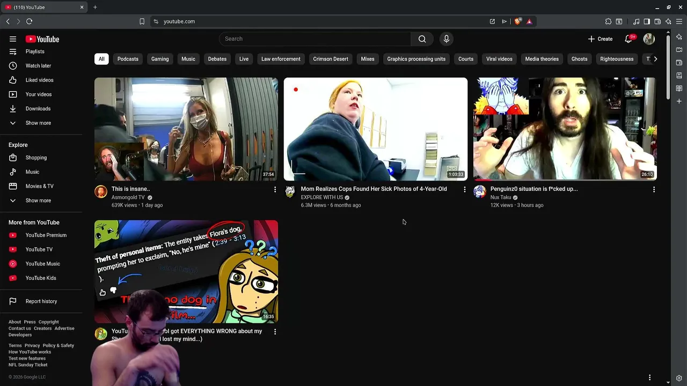The image size is (687, 386).
Task: Open options menu for the Flora's dog video
Action: 275,332
